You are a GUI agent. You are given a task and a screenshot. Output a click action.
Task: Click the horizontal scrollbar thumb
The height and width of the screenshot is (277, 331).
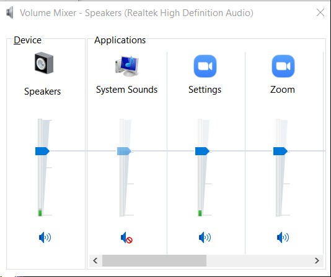click(x=154, y=260)
